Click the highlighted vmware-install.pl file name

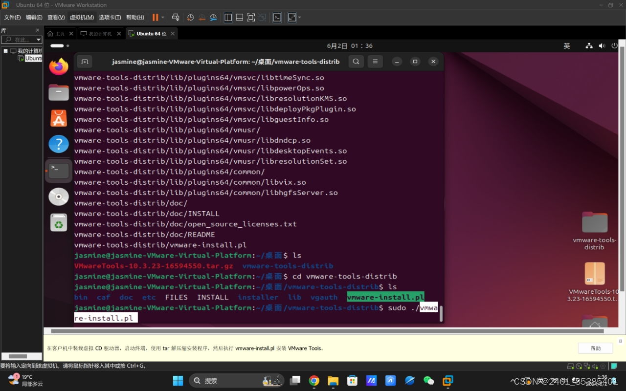pos(385,297)
